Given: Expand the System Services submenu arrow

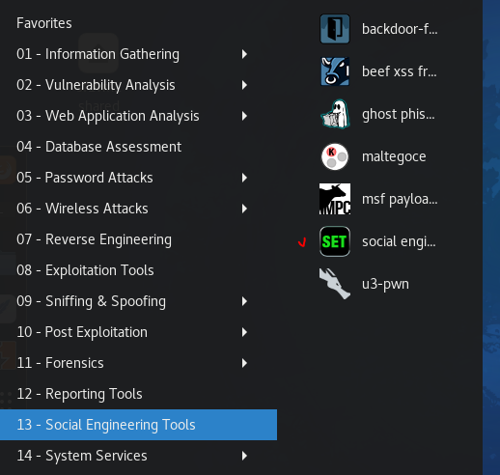Looking at the screenshot, I should click(244, 456).
